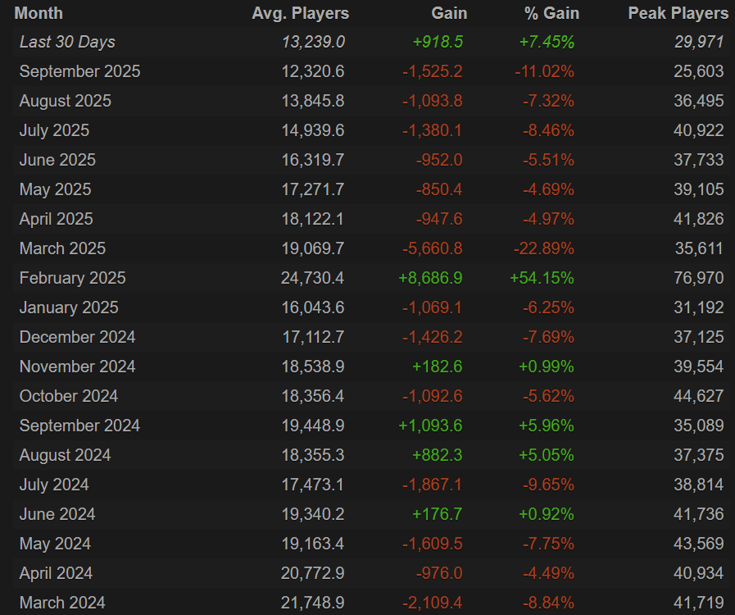Click the May 2024 month cell
735x615 pixels.
pos(55,544)
